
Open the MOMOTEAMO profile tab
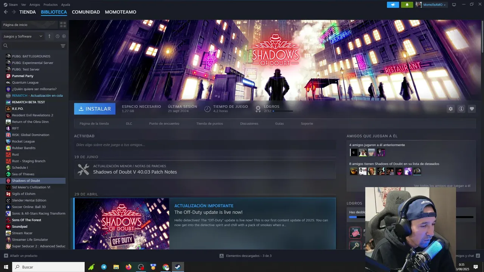tap(121, 12)
